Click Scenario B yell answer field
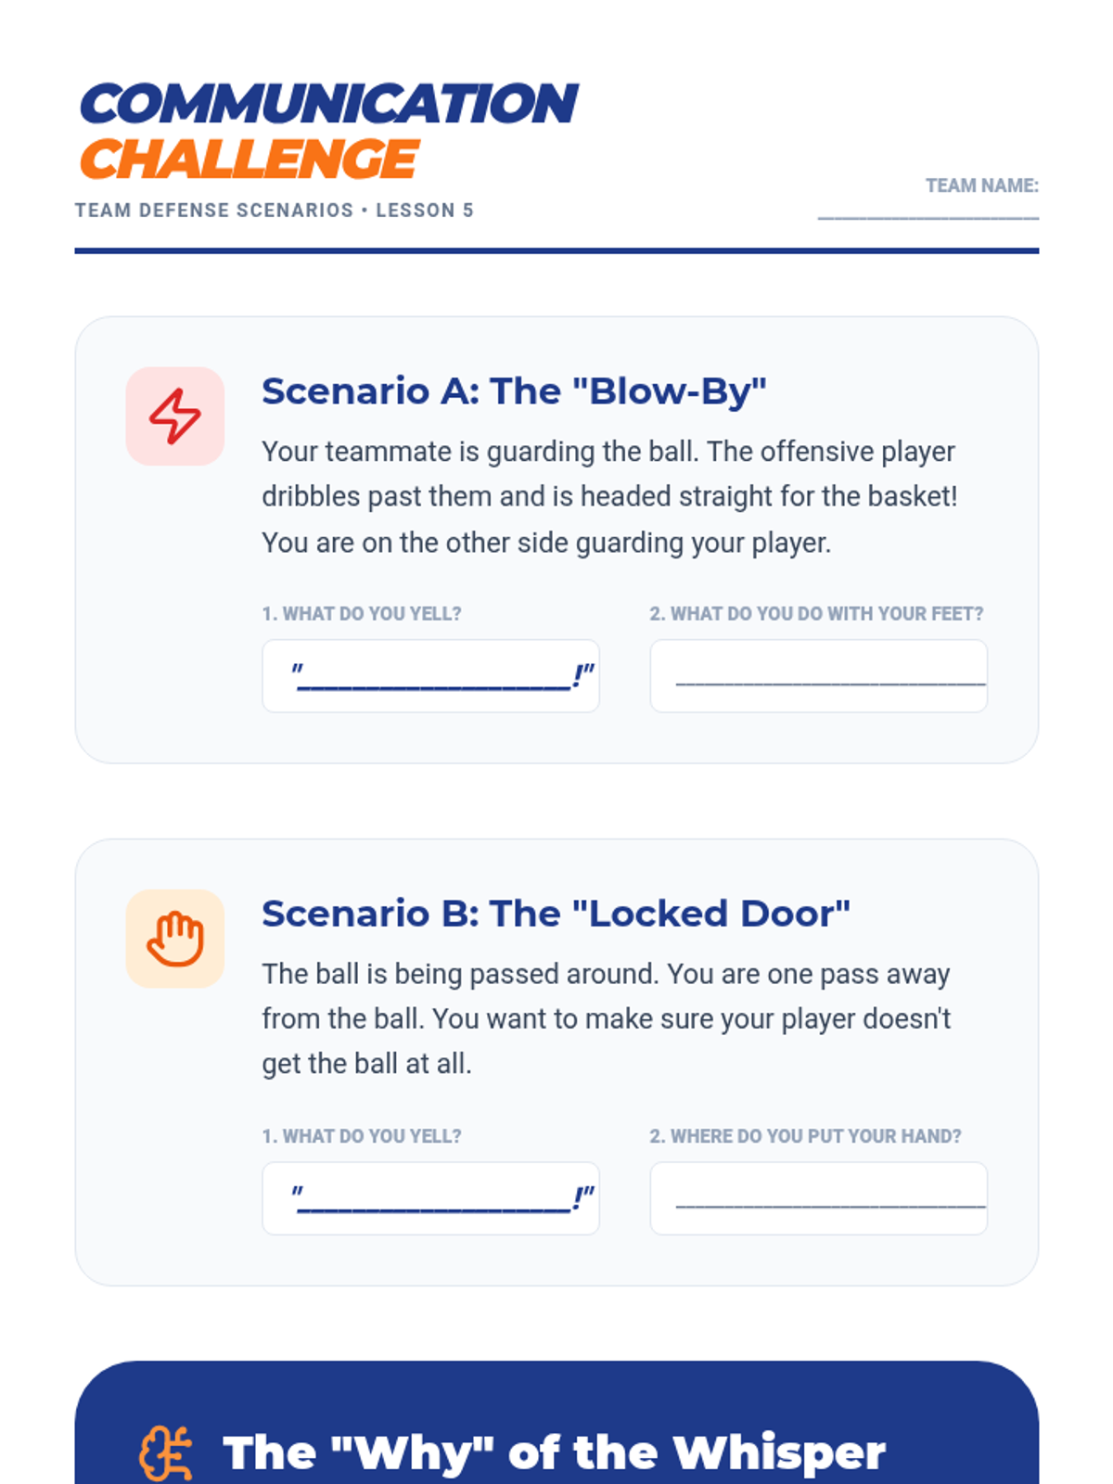The width and height of the screenshot is (1113, 1484). click(x=431, y=1198)
